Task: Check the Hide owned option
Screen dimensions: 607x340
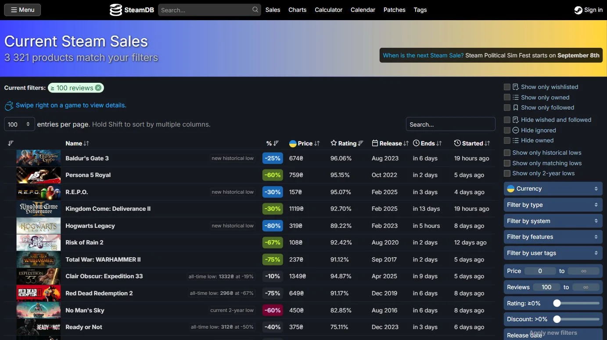Action: pyautogui.click(x=507, y=140)
